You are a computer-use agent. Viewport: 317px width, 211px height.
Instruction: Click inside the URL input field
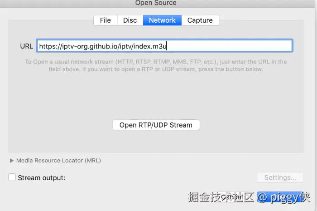click(x=226, y=46)
